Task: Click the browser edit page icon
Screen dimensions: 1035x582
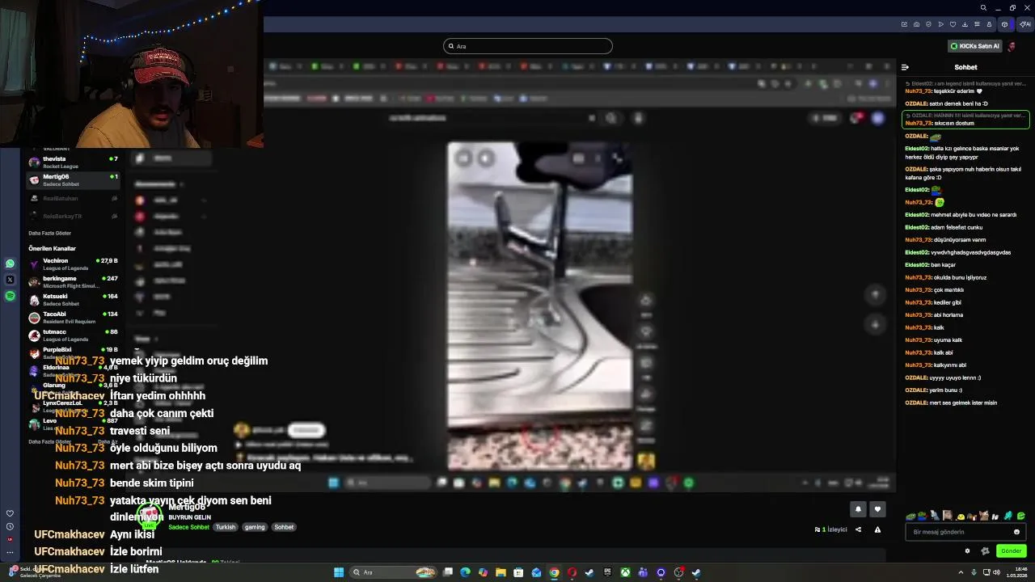Action: click(904, 24)
